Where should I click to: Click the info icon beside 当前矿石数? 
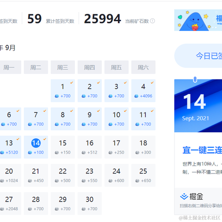[x=152, y=21]
